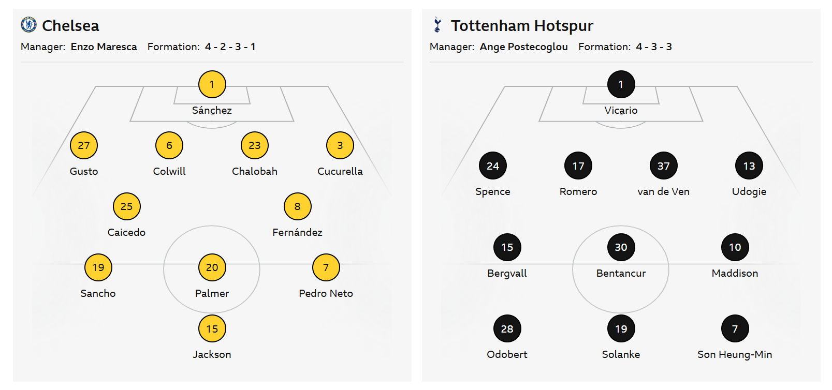832x390 pixels.
Task: Click the Chelsea club crest icon
Action: point(28,24)
